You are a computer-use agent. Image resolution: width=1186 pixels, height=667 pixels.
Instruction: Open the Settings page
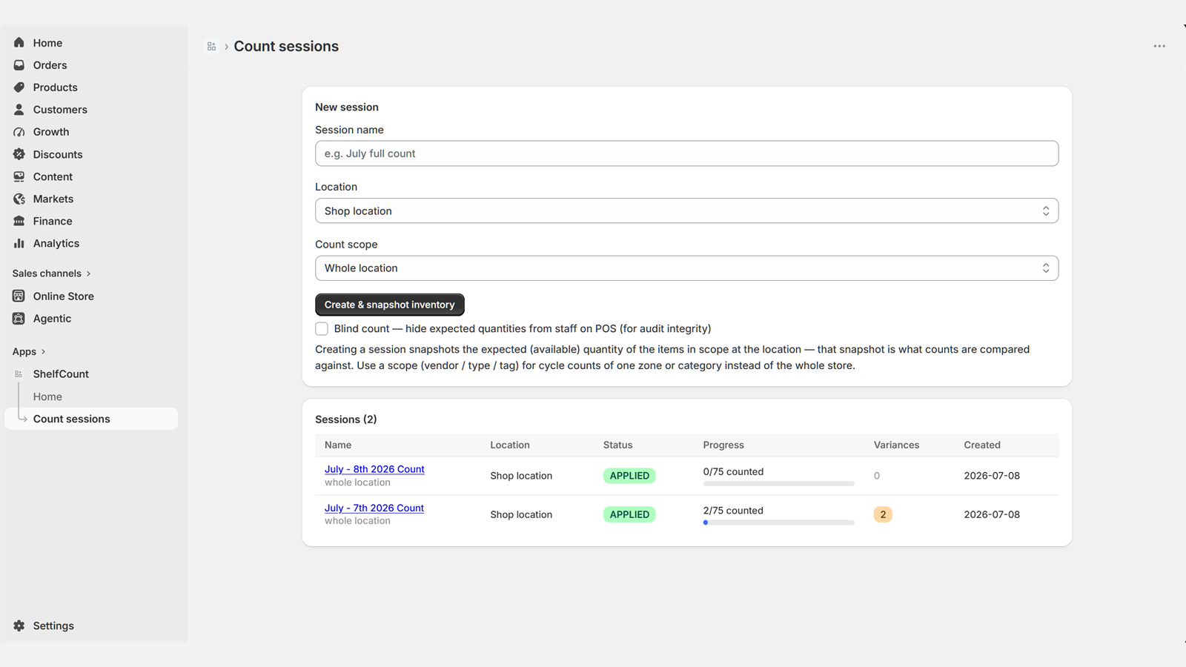point(53,625)
